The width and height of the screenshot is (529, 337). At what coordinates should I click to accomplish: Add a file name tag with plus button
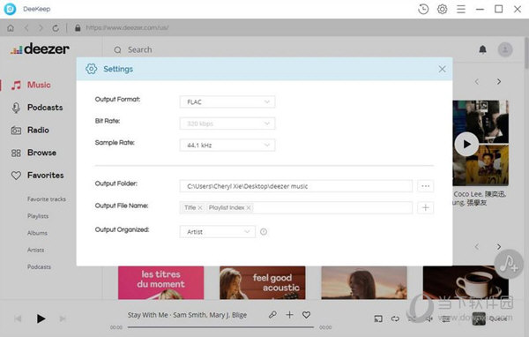(426, 207)
